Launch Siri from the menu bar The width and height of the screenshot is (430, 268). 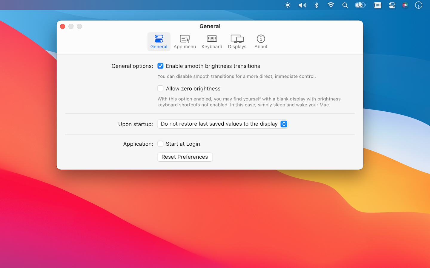(x=405, y=5)
